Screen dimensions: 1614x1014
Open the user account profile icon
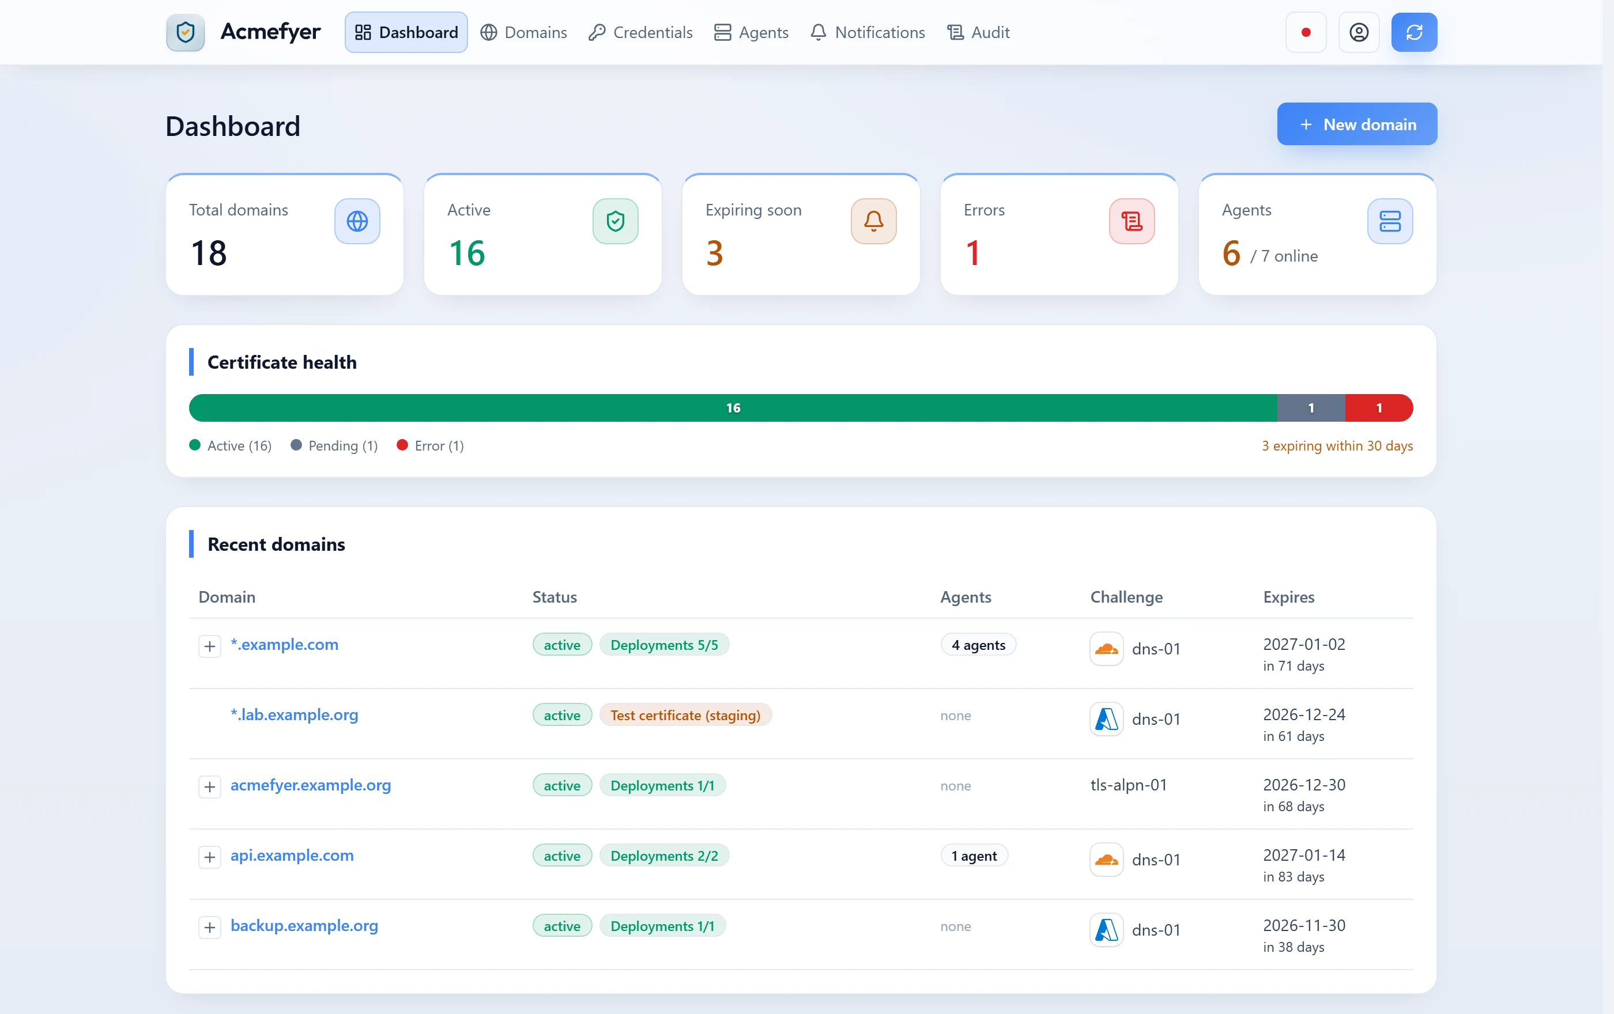pyautogui.click(x=1359, y=32)
